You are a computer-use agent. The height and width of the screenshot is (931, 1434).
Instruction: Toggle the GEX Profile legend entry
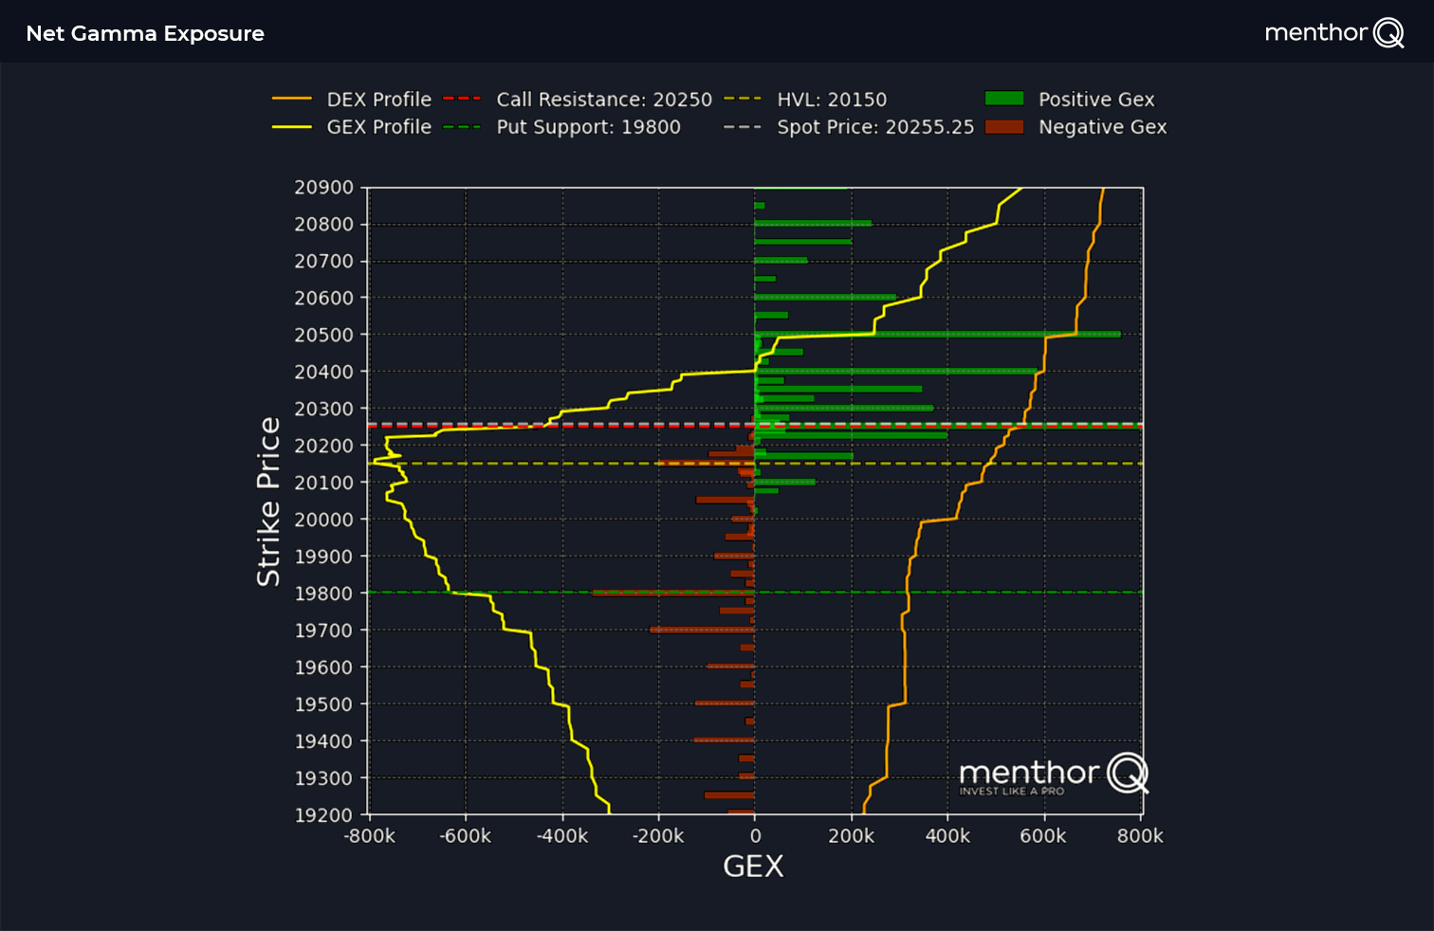[378, 126]
